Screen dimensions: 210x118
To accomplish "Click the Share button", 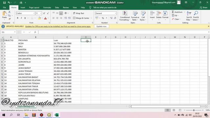I will click(x=203, y=8).
